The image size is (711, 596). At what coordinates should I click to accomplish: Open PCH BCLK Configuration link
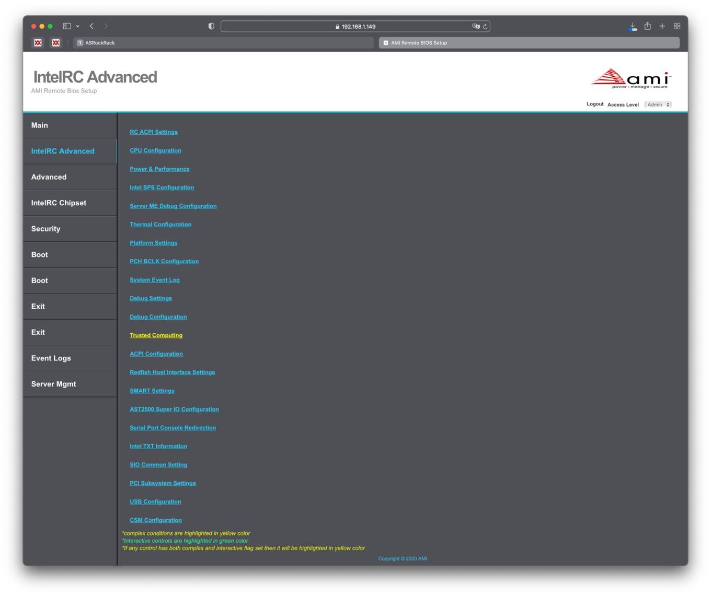164,261
